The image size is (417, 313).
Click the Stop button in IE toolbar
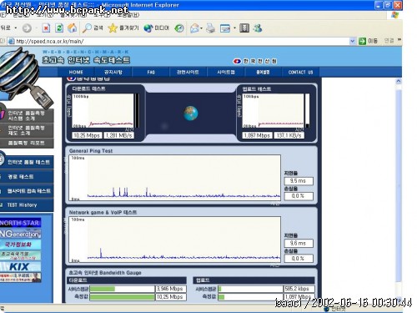[x=46, y=28]
